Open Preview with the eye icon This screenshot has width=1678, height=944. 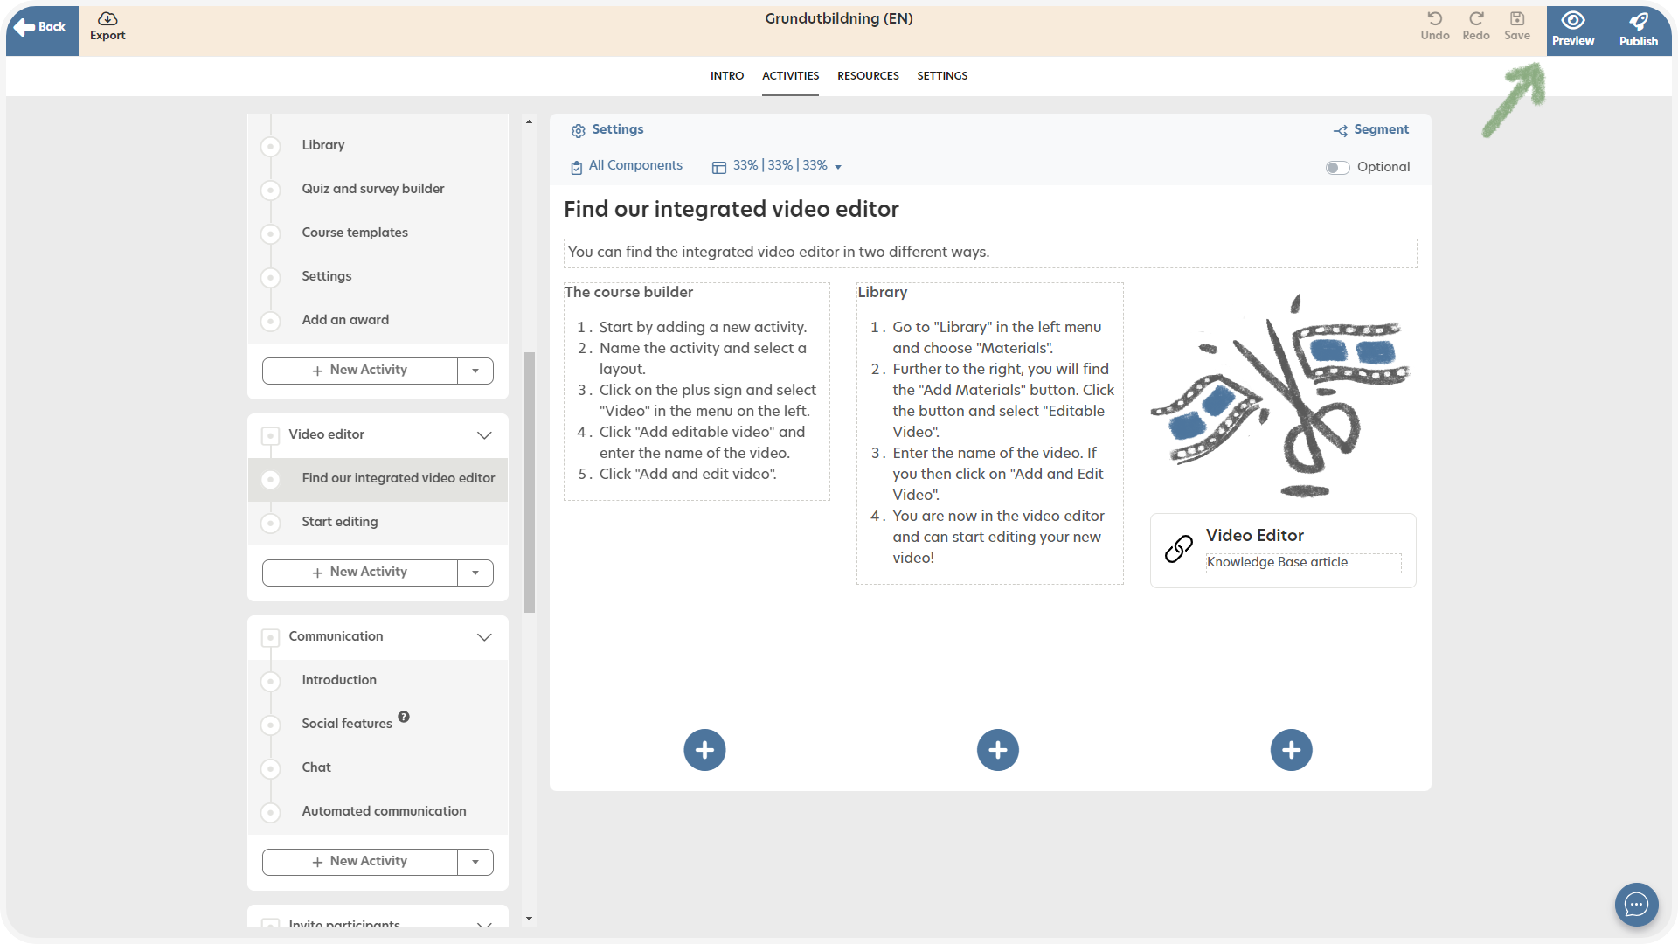(1573, 21)
